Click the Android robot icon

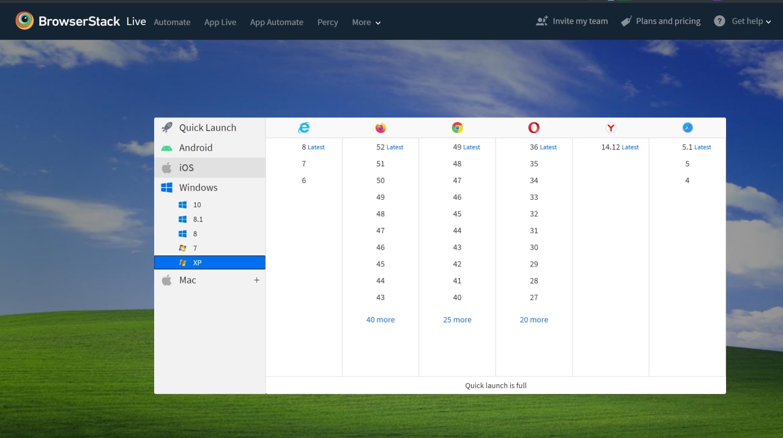[x=166, y=148]
